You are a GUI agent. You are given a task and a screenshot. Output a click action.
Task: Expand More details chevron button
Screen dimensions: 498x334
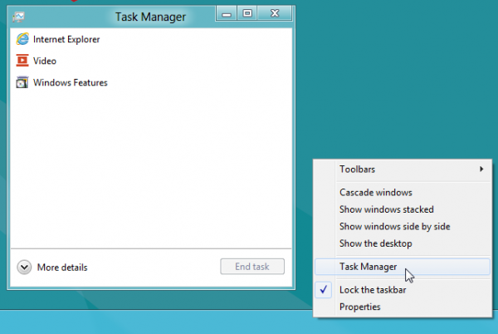click(x=24, y=268)
